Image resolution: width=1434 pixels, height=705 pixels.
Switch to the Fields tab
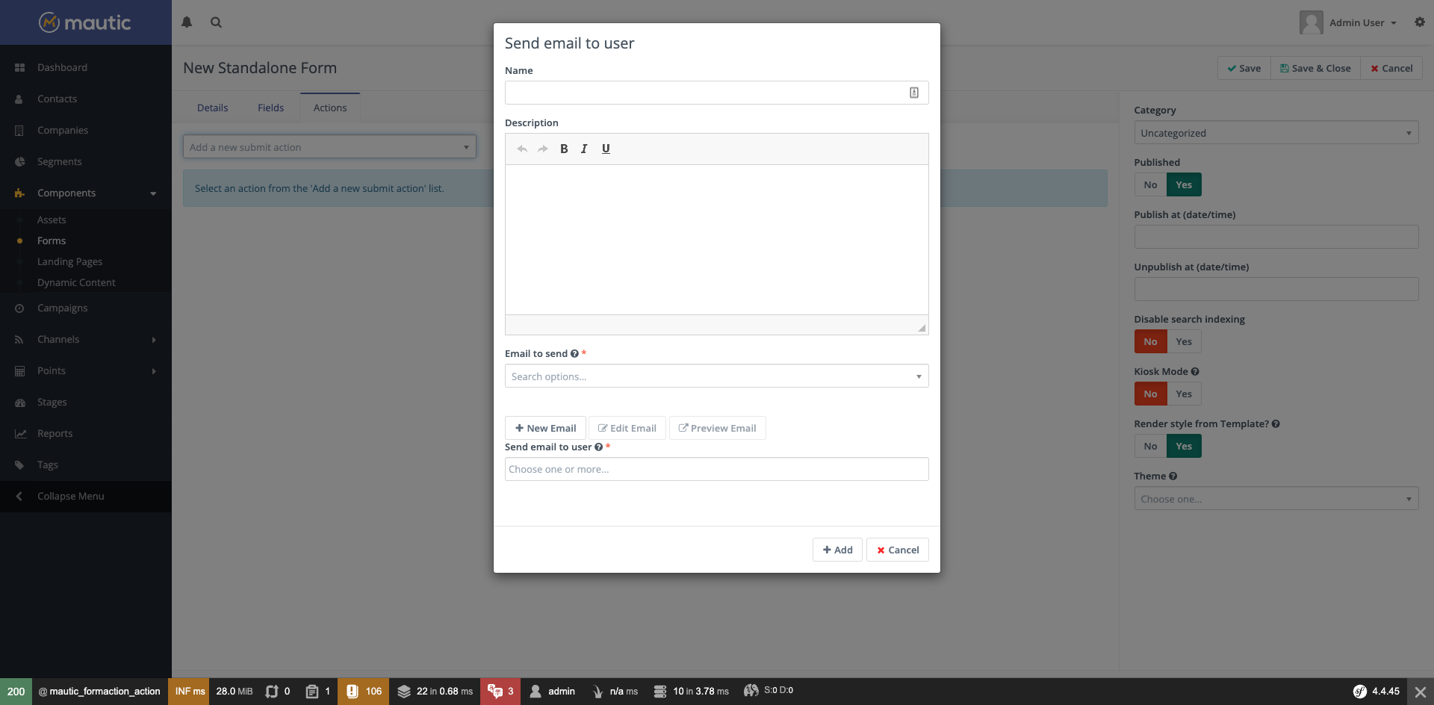270,107
